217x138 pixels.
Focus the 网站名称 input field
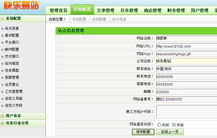coord(186,38)
